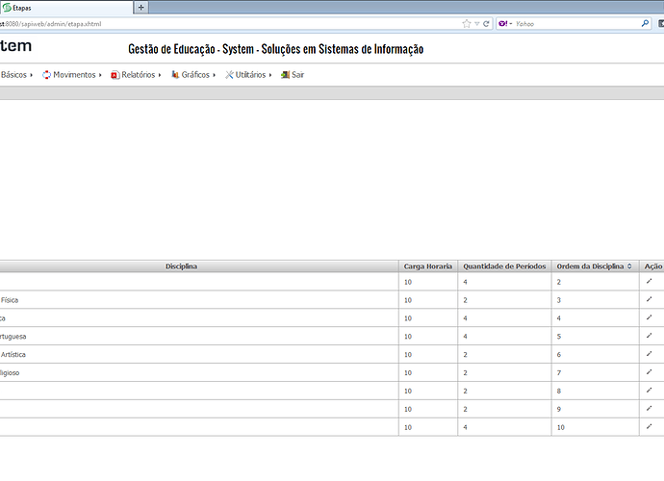664x481 pixels.
Task: Click Ordem value 7 cell
Action: point(595,372)
